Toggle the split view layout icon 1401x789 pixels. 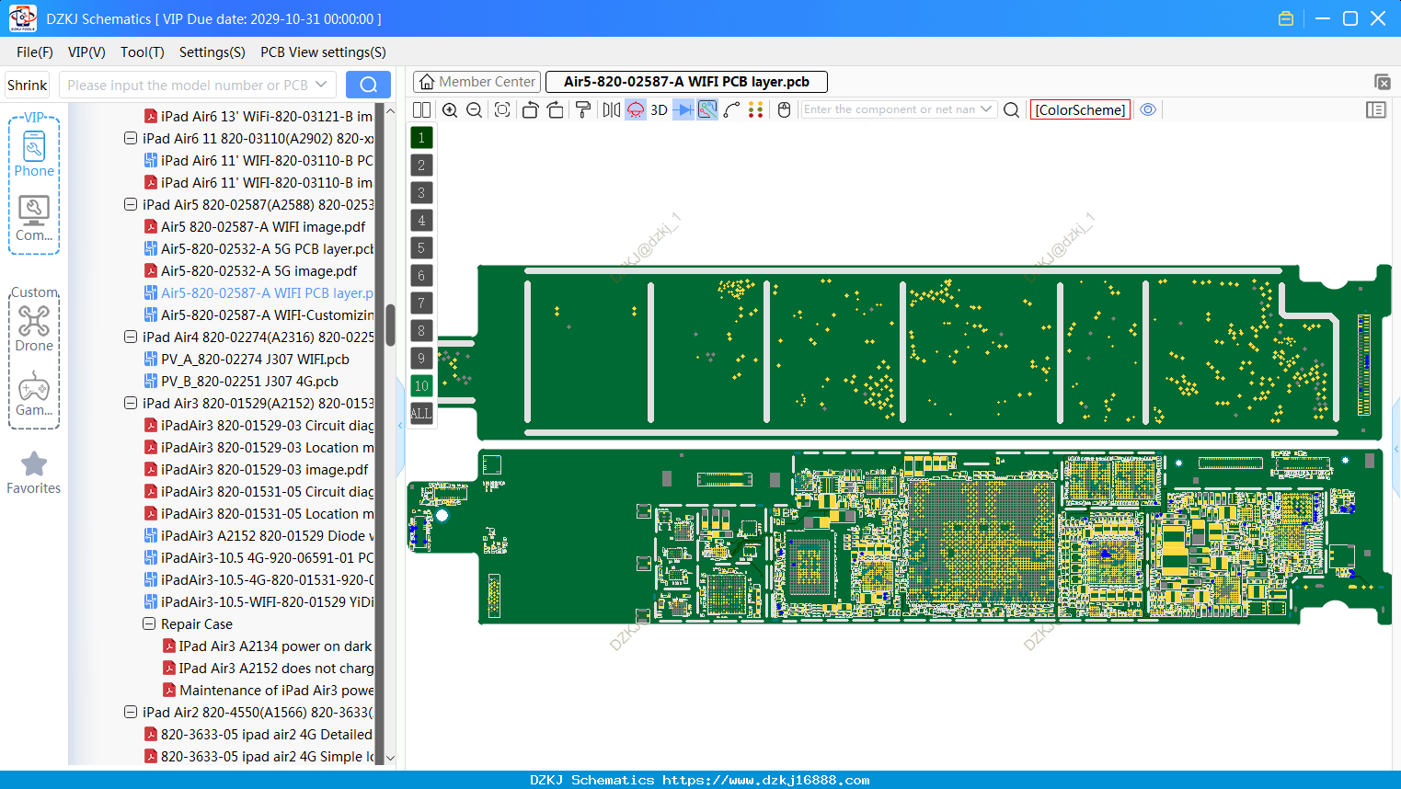tap(421, 109)
